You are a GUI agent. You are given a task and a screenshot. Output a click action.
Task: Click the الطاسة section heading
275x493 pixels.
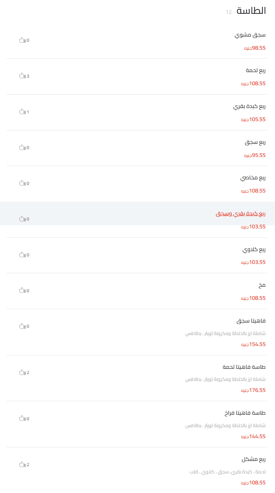pos(250,11)
